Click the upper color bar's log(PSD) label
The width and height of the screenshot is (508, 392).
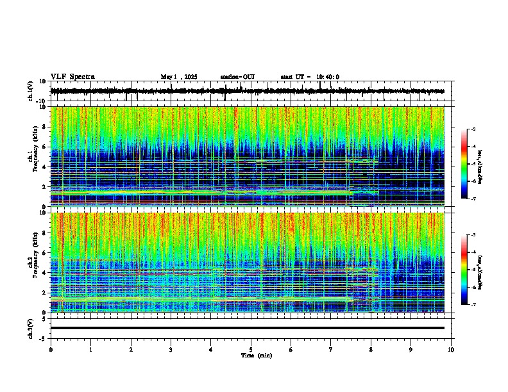(x=480, y=167)
